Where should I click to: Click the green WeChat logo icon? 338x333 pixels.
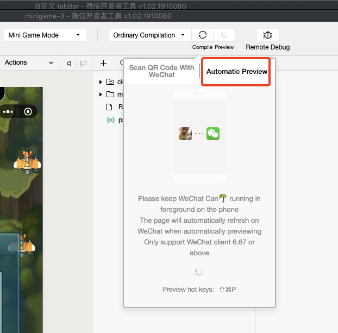[x=213, y=134]
